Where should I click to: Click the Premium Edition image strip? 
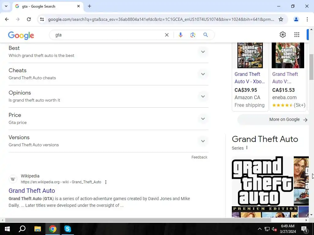pos(265,212)
